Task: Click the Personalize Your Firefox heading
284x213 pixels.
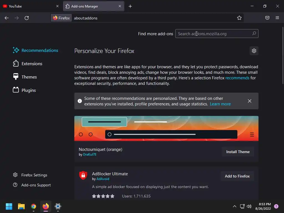Action: tap(104, 51)
